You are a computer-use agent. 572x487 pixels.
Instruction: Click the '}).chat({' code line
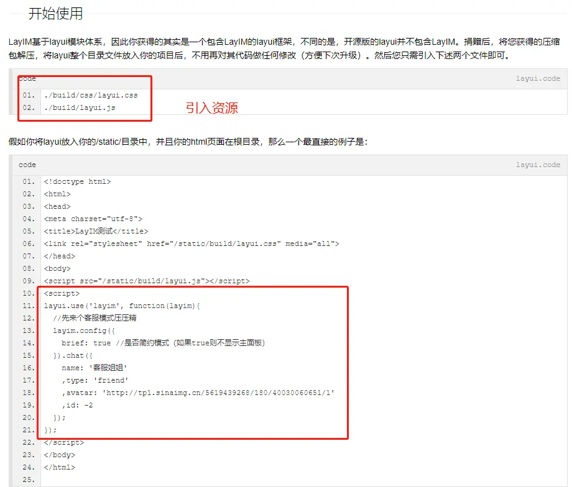pyautogui.click(x=73, y=355)
